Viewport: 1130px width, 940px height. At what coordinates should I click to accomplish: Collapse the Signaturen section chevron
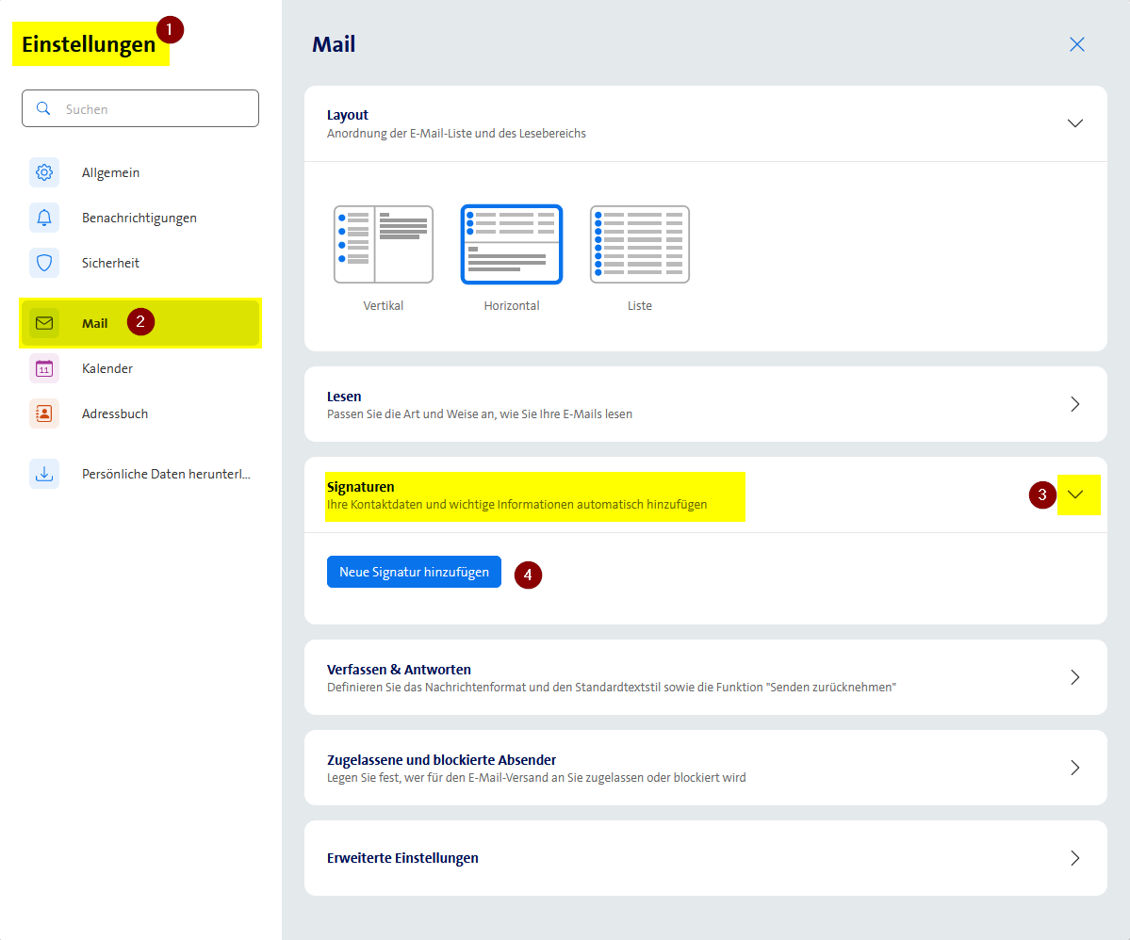tap(1075, 494)
